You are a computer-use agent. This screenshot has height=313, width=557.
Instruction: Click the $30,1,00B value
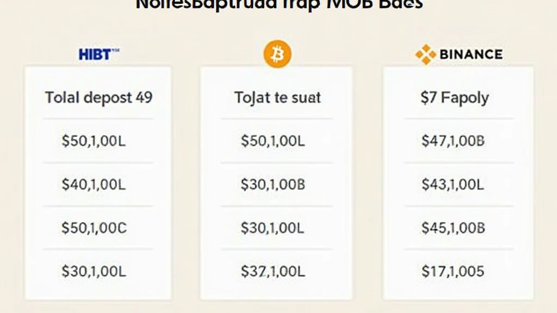coord(273,184)
